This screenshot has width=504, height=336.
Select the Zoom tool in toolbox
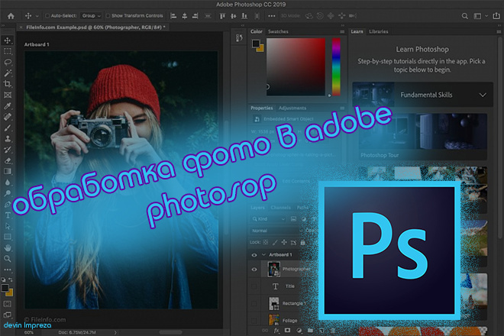coord(8,259)
